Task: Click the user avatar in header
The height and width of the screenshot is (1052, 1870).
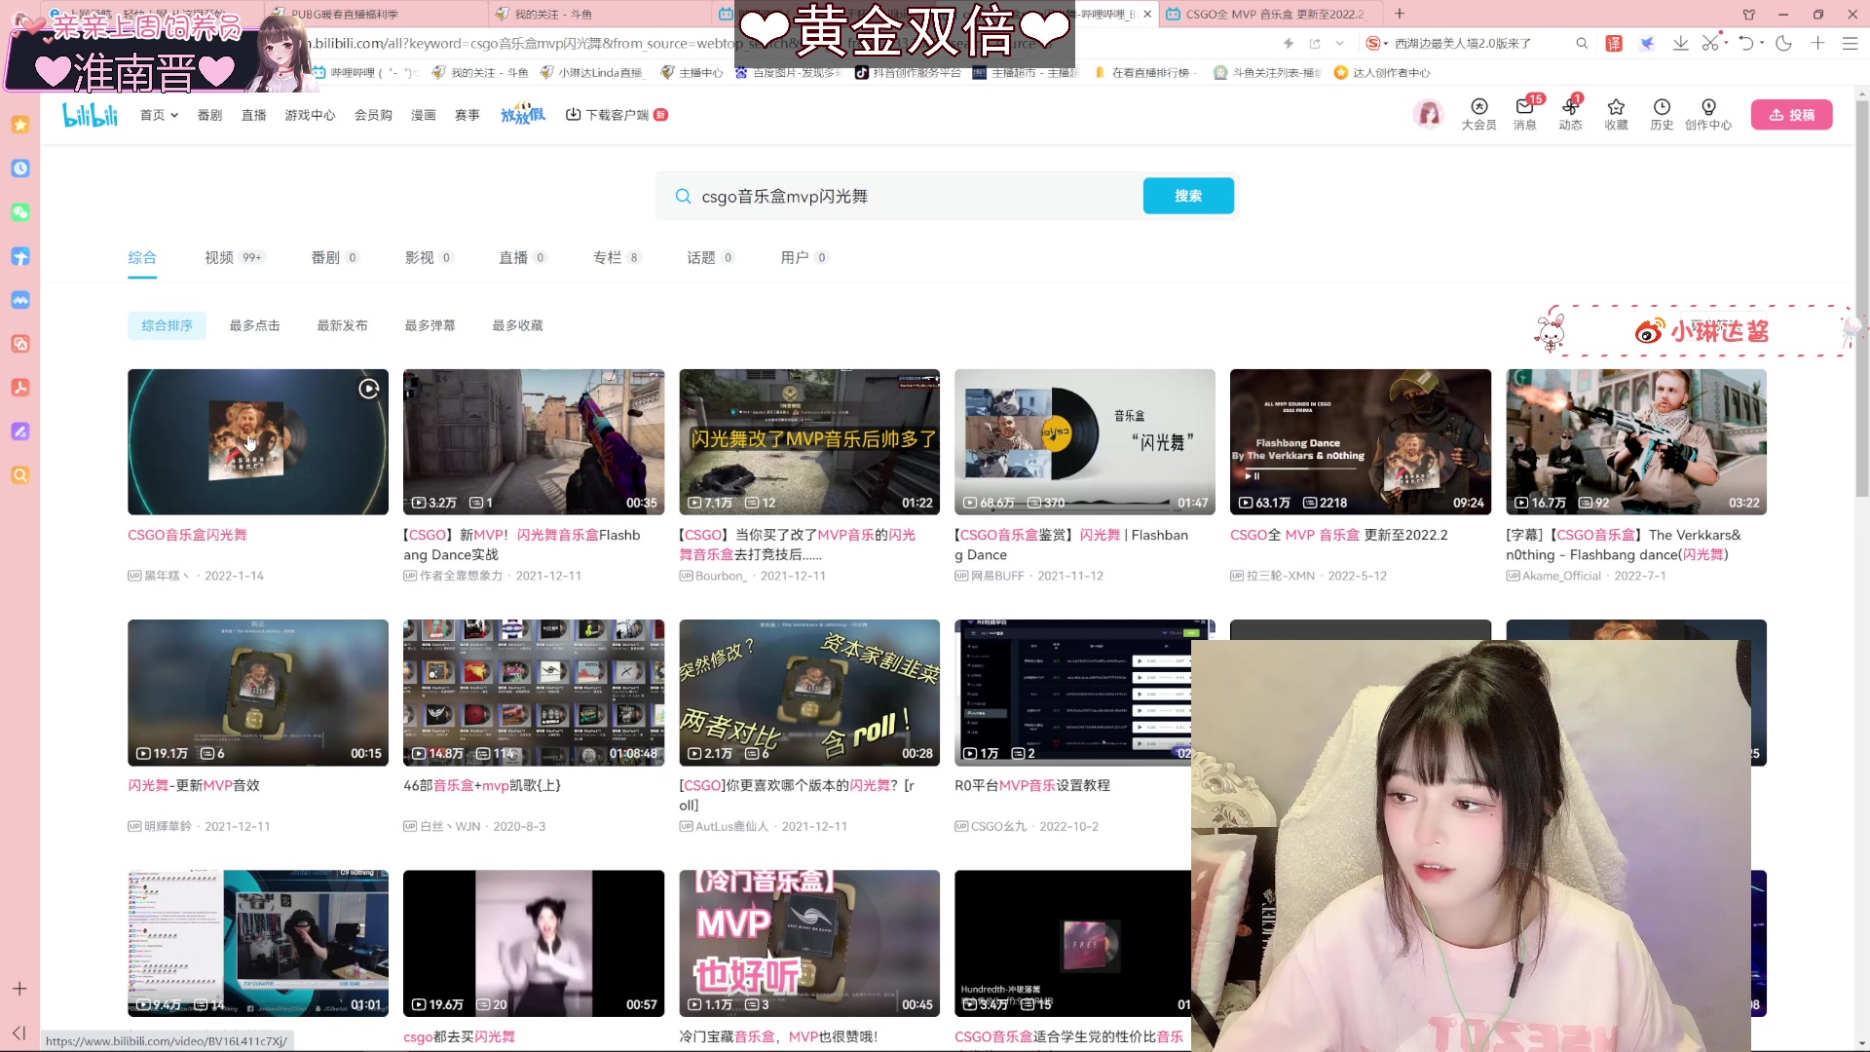Action: (x=1428, y=114)
